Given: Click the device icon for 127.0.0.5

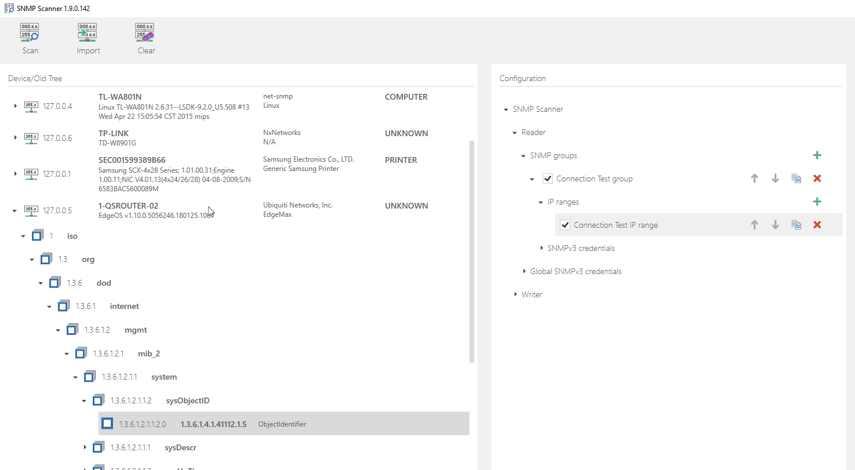Looking at the screenshot, I should coord(31,210).
